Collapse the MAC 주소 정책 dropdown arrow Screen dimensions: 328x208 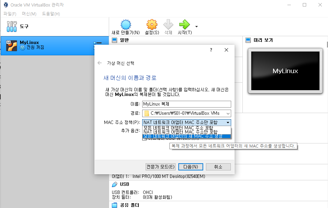click(x=228, y=123)
